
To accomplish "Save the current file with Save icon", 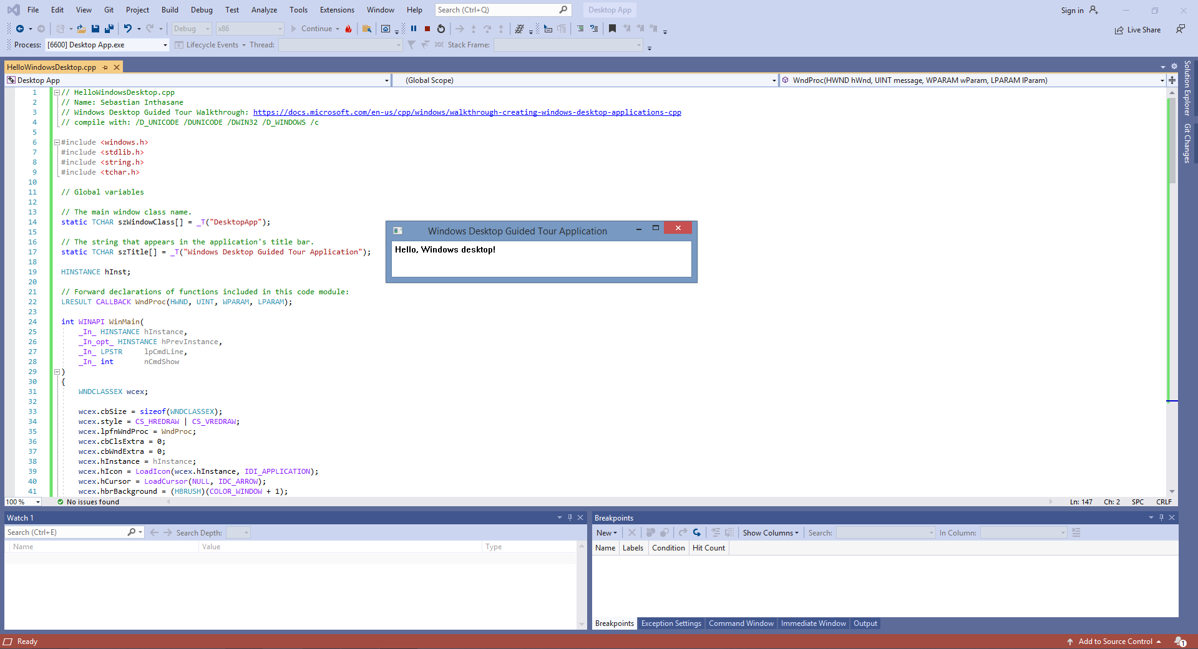I will pyautogui.click(x=95, y=29).
